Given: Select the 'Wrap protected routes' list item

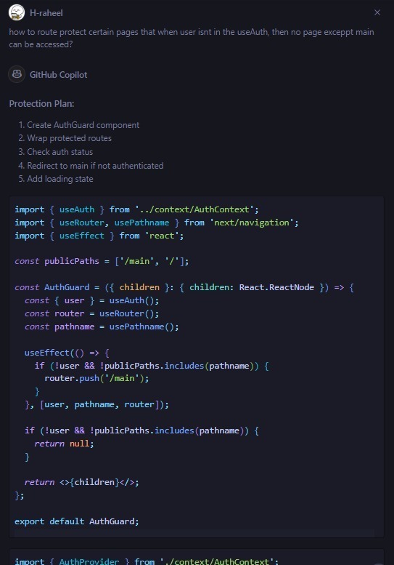Looking at the screenshot, I should click(x=65, y=138).
